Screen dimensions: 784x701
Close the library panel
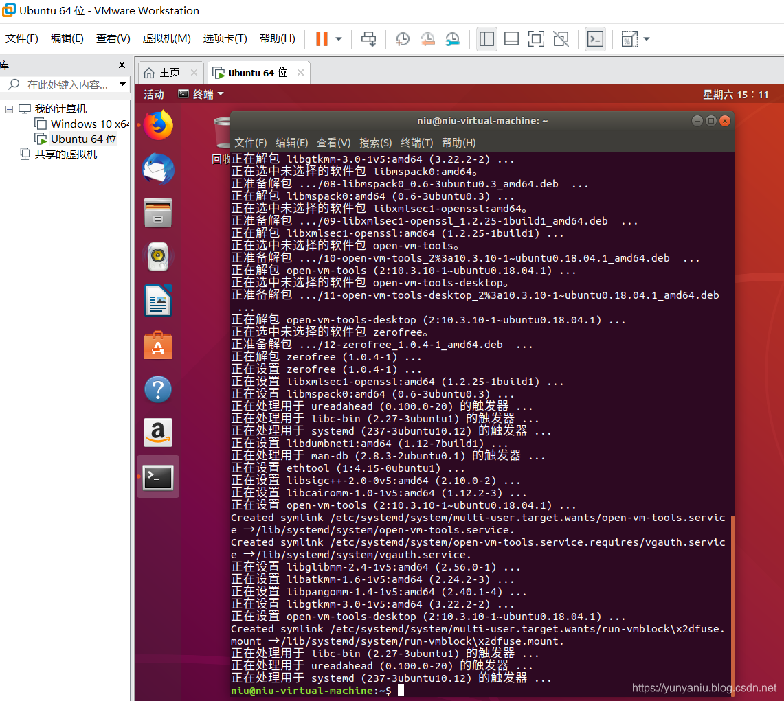click(x=122, y=65)
